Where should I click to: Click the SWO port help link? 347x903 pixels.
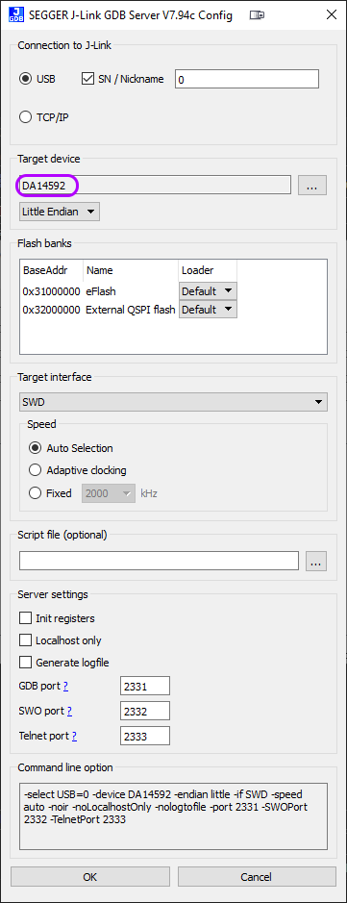(x=68, y=711)
